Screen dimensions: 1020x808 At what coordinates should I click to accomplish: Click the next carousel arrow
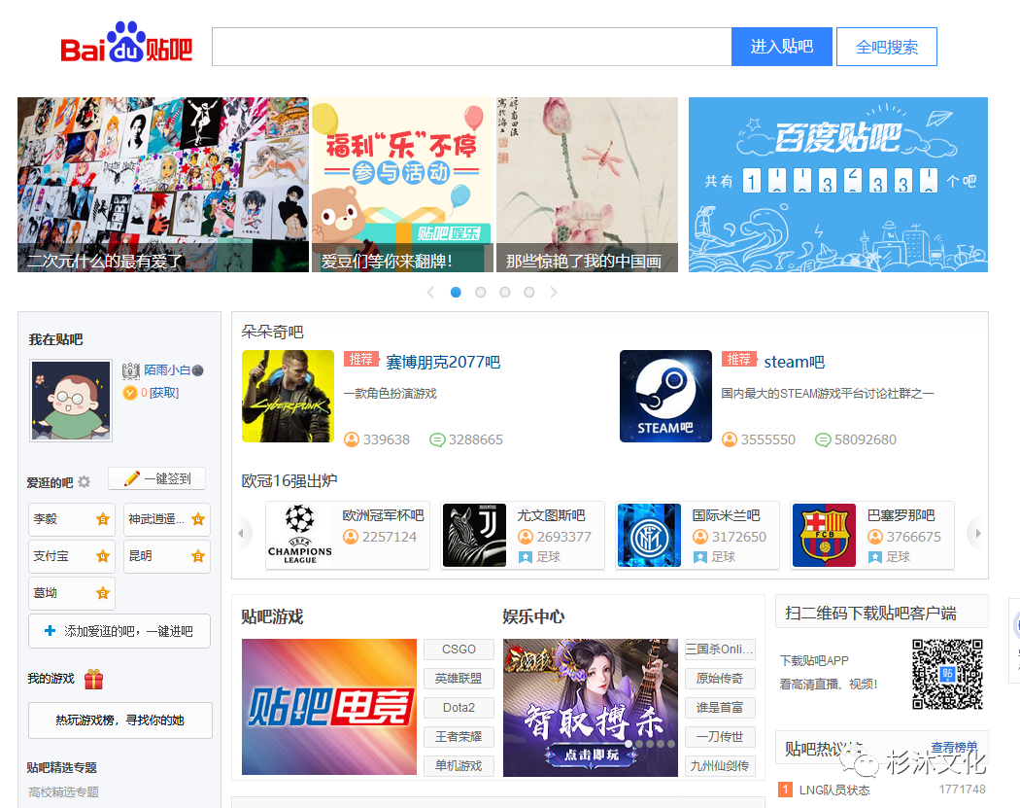[554, 293]
